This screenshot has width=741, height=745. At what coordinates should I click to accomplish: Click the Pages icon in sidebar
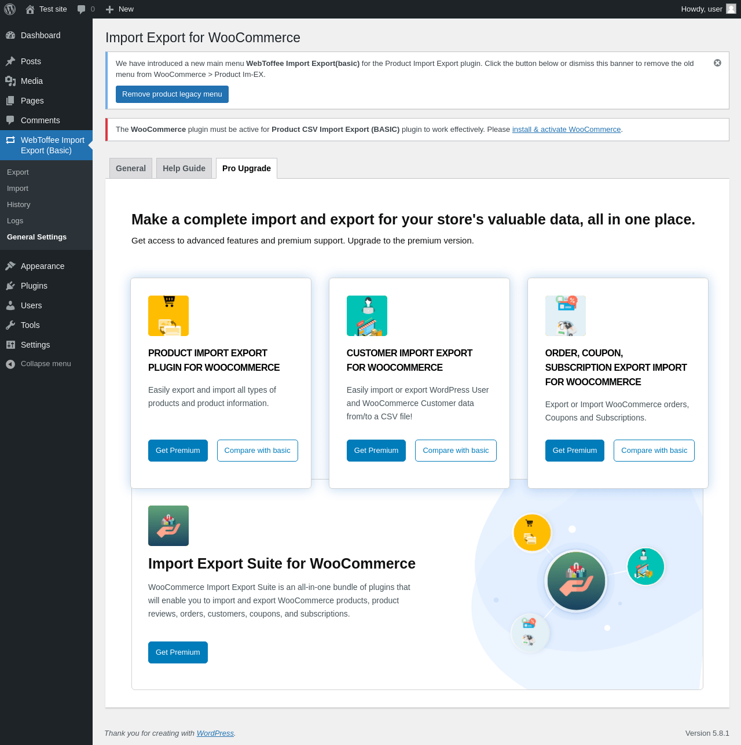point(10,101)
